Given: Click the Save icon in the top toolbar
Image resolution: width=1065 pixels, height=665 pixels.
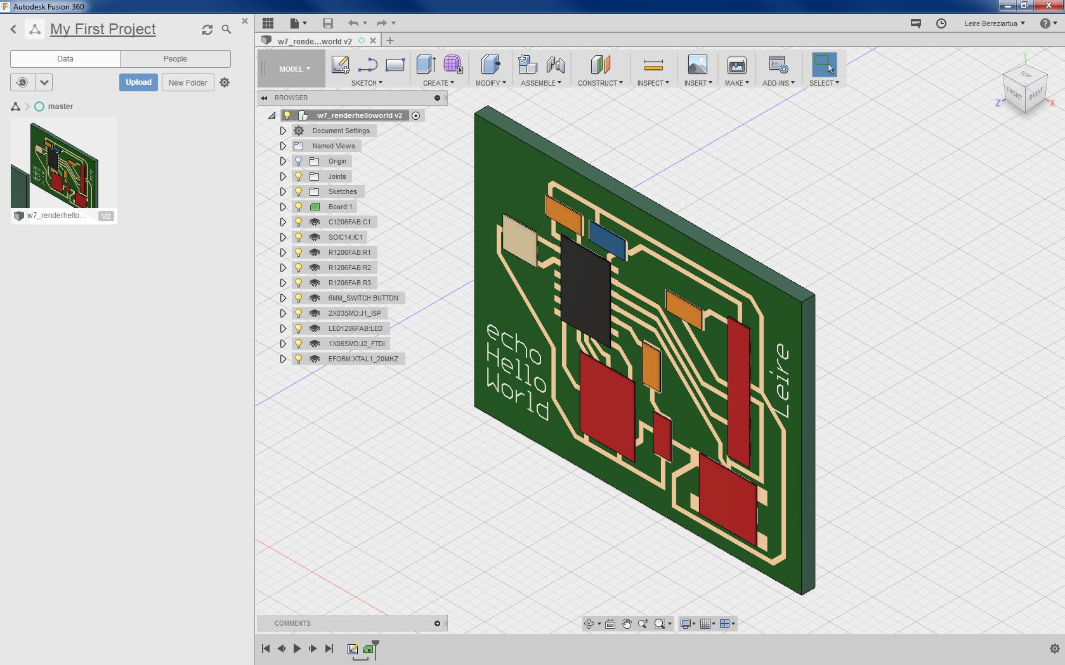Looking at the screenshot, I should (x=327, y=23).
